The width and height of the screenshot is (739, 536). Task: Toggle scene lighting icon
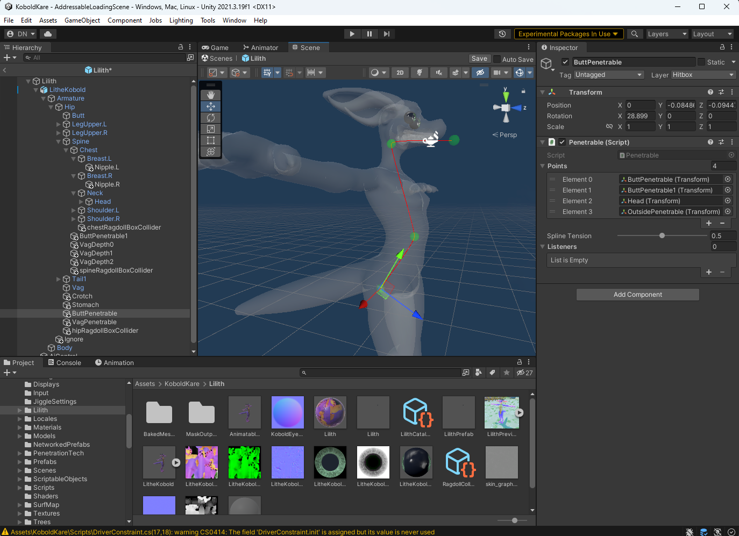[x=420, y=73]
